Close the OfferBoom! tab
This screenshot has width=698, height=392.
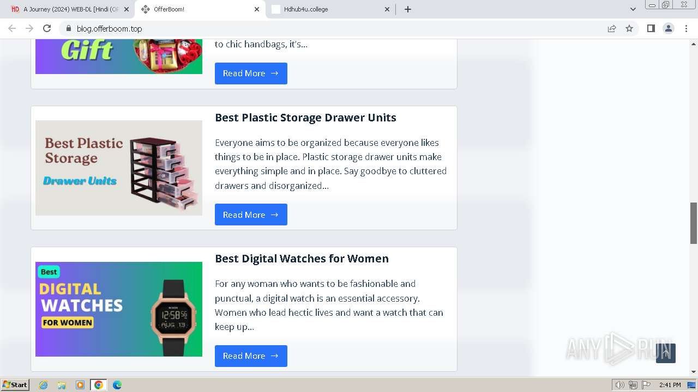(257, 9)
